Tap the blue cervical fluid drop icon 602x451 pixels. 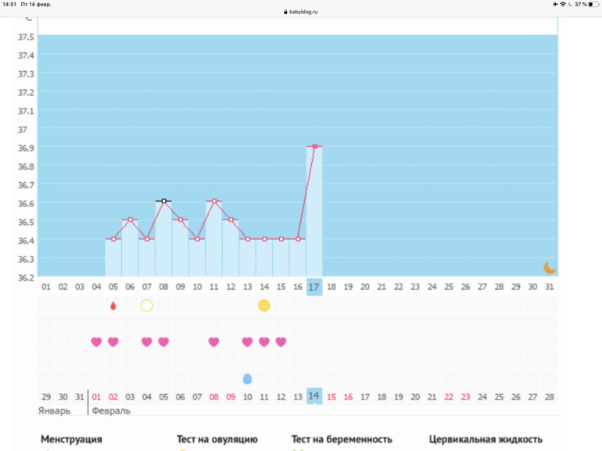pos(247,378)
